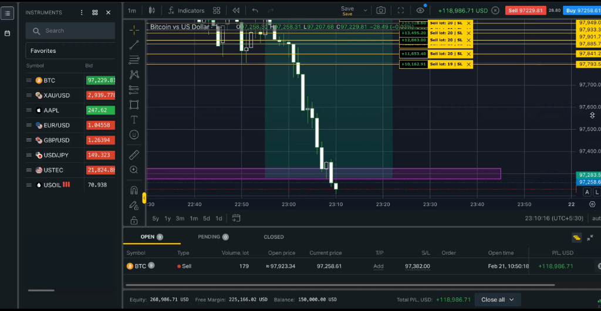Viewport: 601px width, 311px height.
Task: Select AAPL instrument row
Action: 70,110
